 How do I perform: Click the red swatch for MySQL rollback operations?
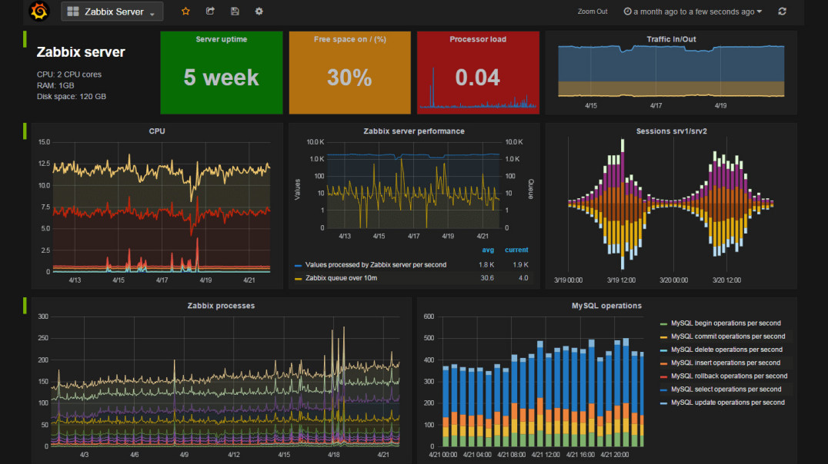(x=664, y=376)
